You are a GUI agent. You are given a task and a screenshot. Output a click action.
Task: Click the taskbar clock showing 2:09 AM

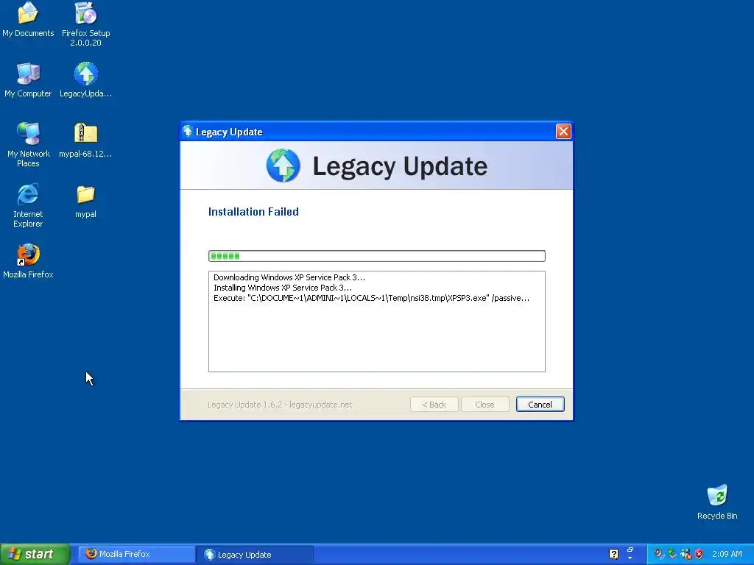727,554
